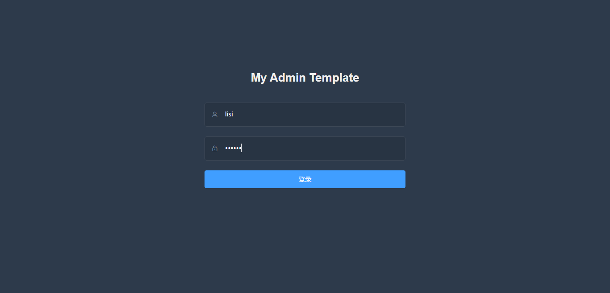Select the person icon beside username

(x=215, y=115)
